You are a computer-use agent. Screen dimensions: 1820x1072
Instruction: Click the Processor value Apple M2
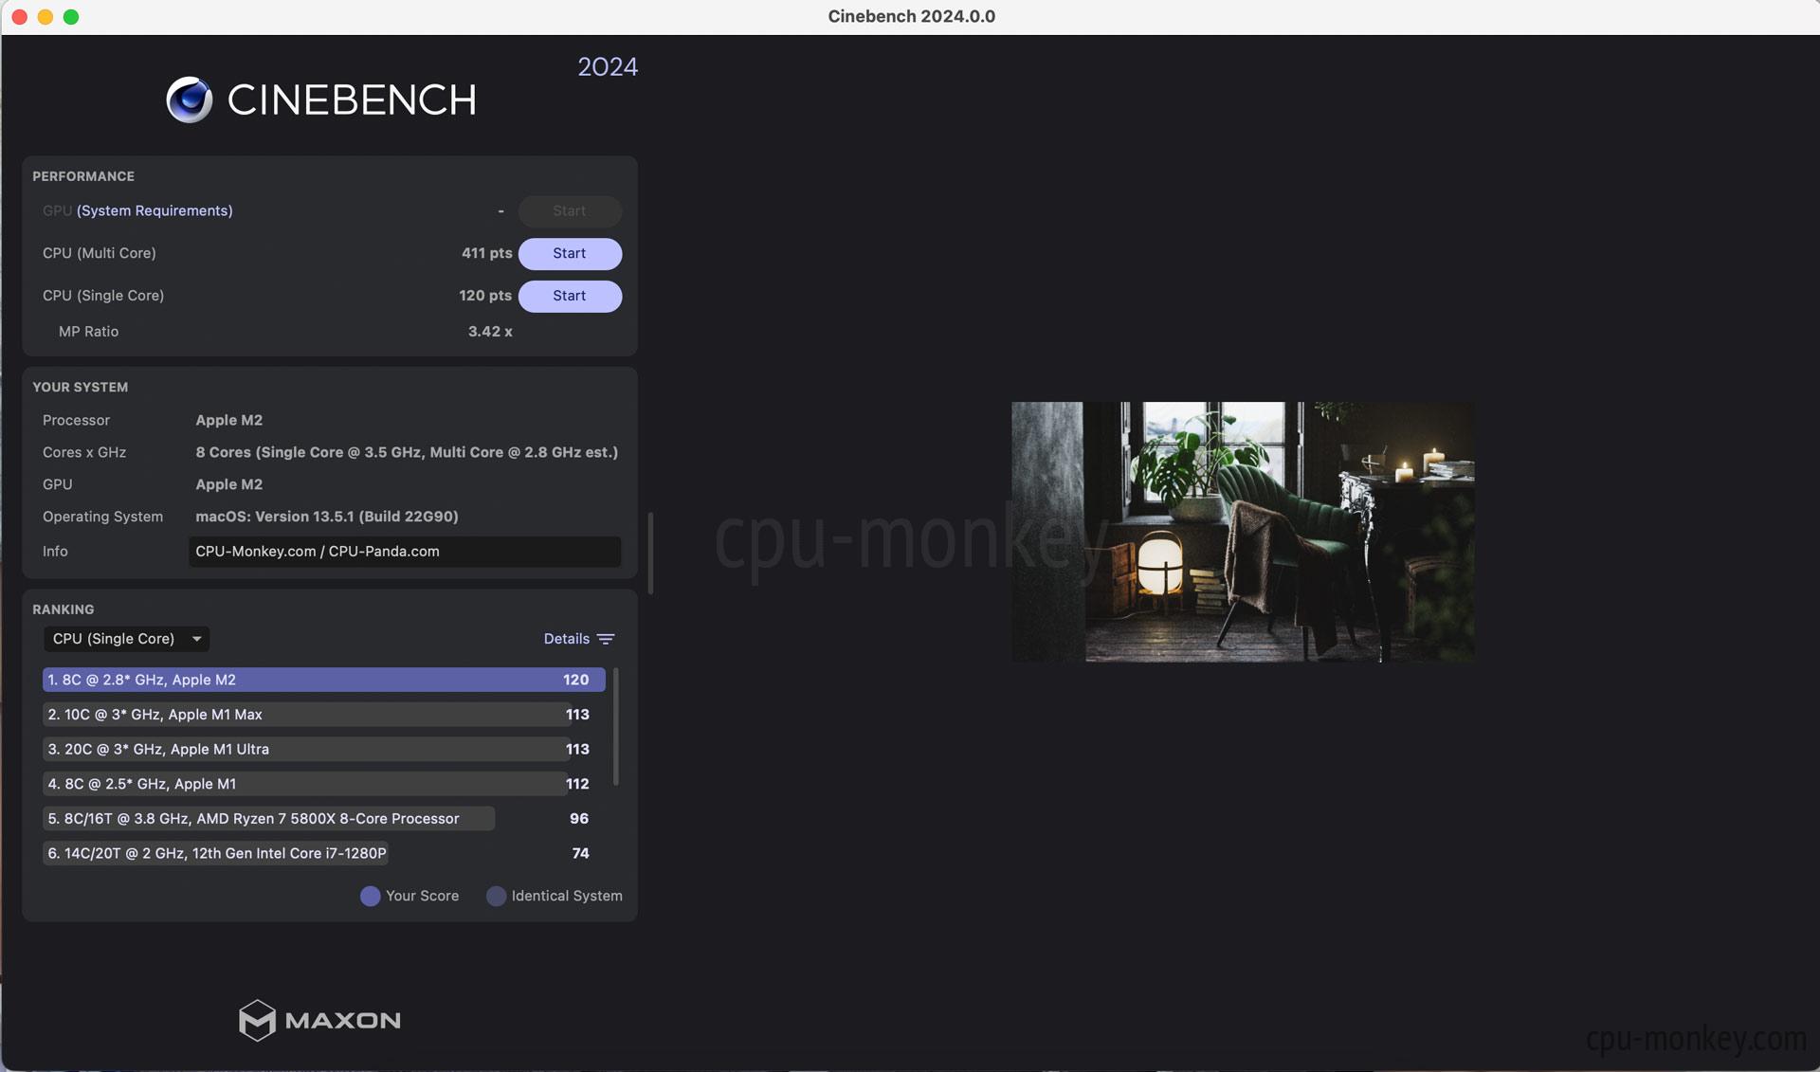point(229,420)
